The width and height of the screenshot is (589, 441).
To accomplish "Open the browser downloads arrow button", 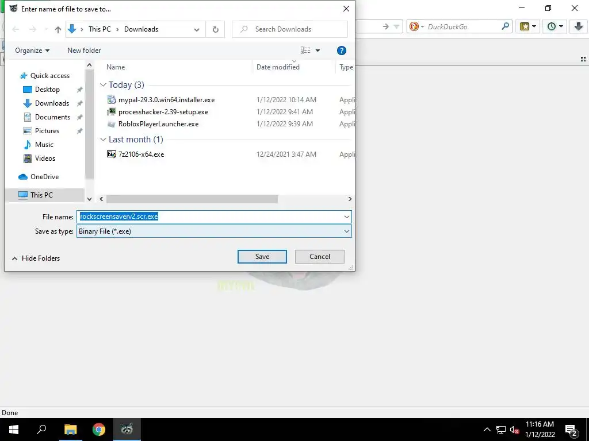I will tap(578, 26).
